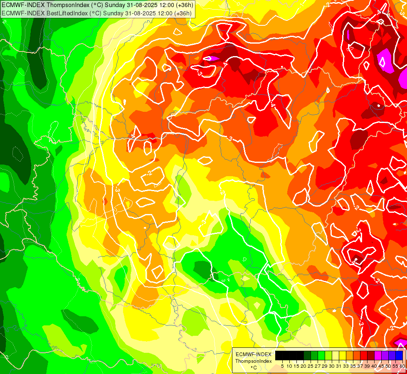Click the °C unit label in legend

254,368
